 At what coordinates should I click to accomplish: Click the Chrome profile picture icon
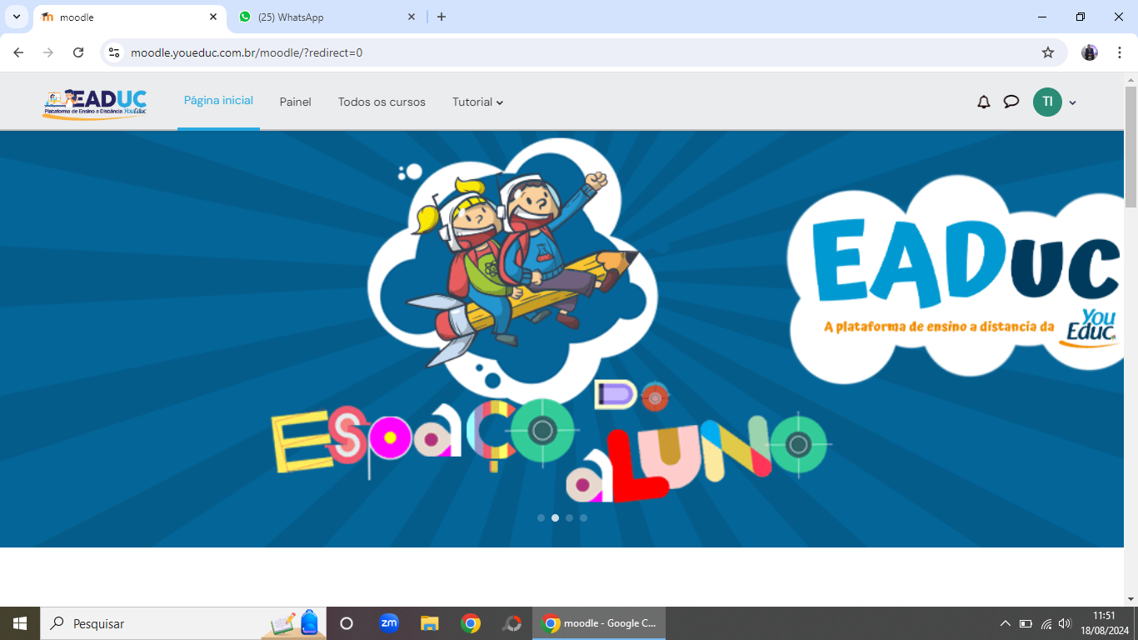coord(1090,52)
